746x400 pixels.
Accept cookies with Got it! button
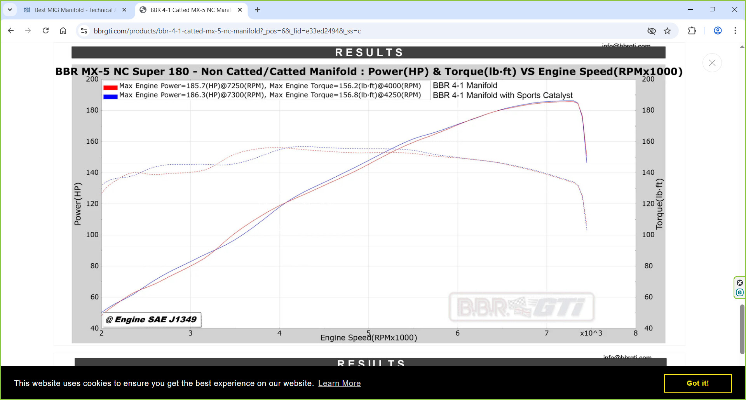[x=698, y=383]
